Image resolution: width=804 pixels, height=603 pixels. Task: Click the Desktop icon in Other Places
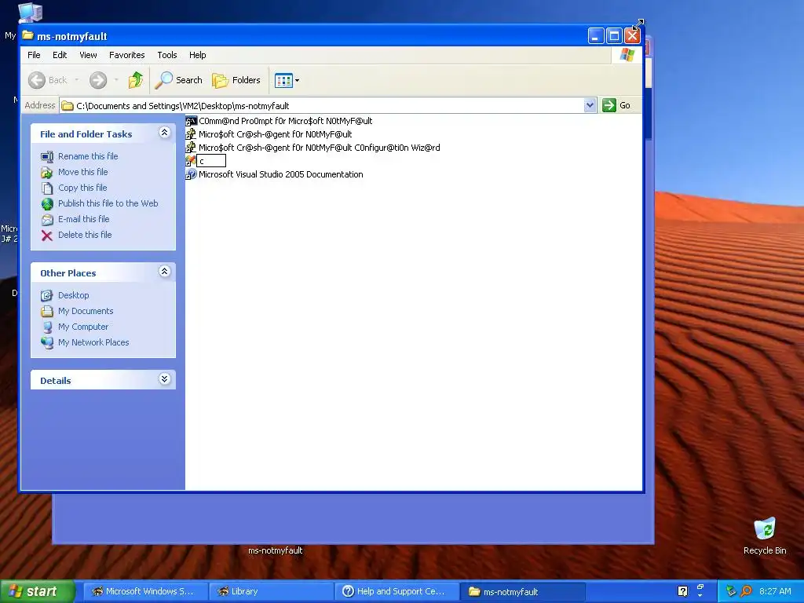point(47,295)
